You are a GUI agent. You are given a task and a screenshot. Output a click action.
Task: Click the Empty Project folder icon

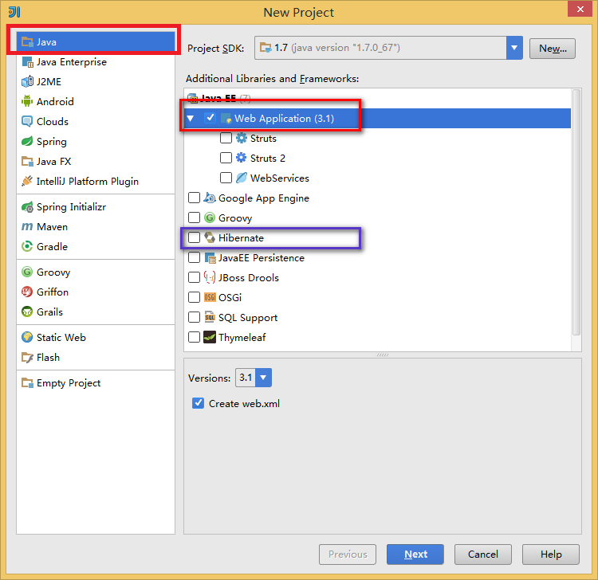click(x=27, y=383)
